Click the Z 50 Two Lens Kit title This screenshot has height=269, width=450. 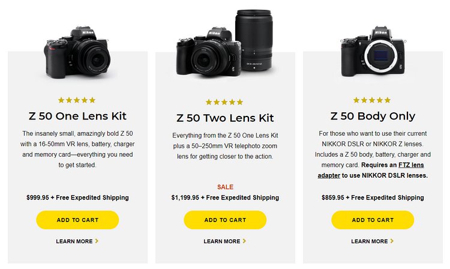point(225,118)
